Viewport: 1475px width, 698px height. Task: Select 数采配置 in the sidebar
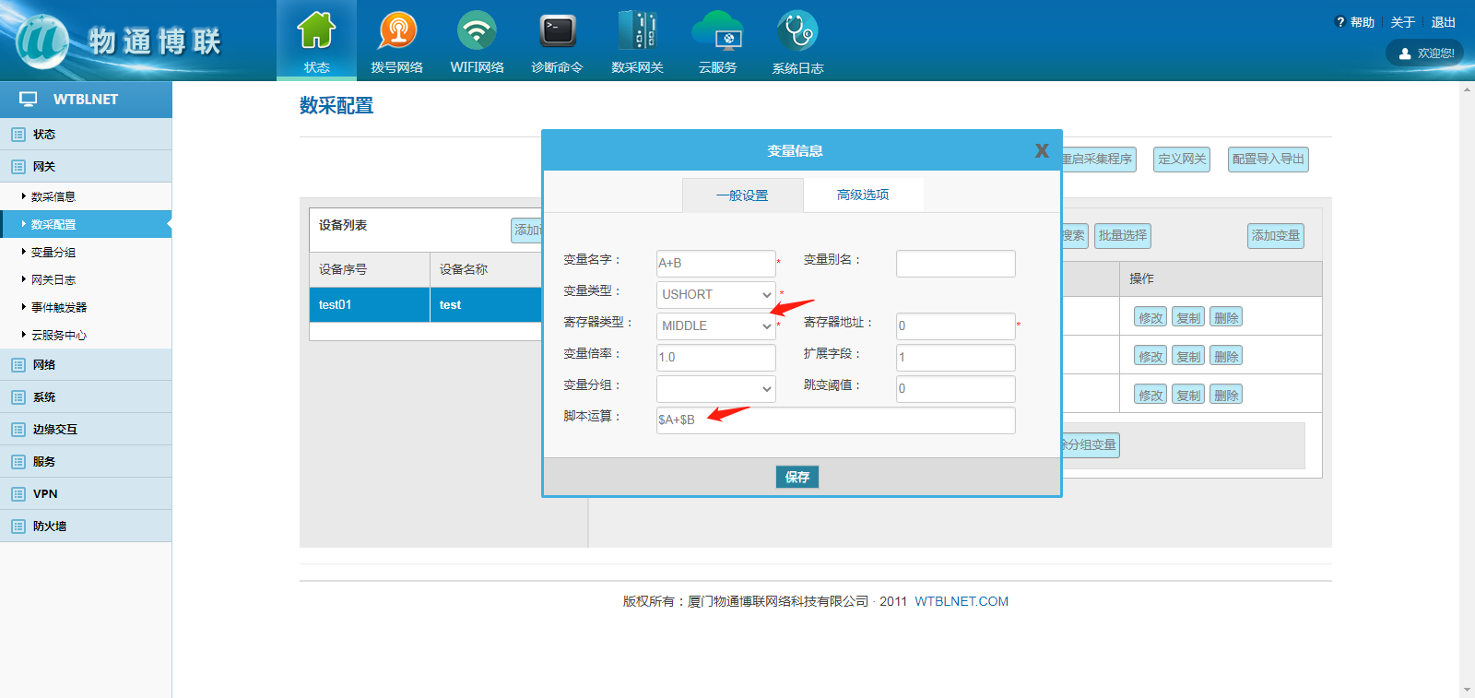86,224
